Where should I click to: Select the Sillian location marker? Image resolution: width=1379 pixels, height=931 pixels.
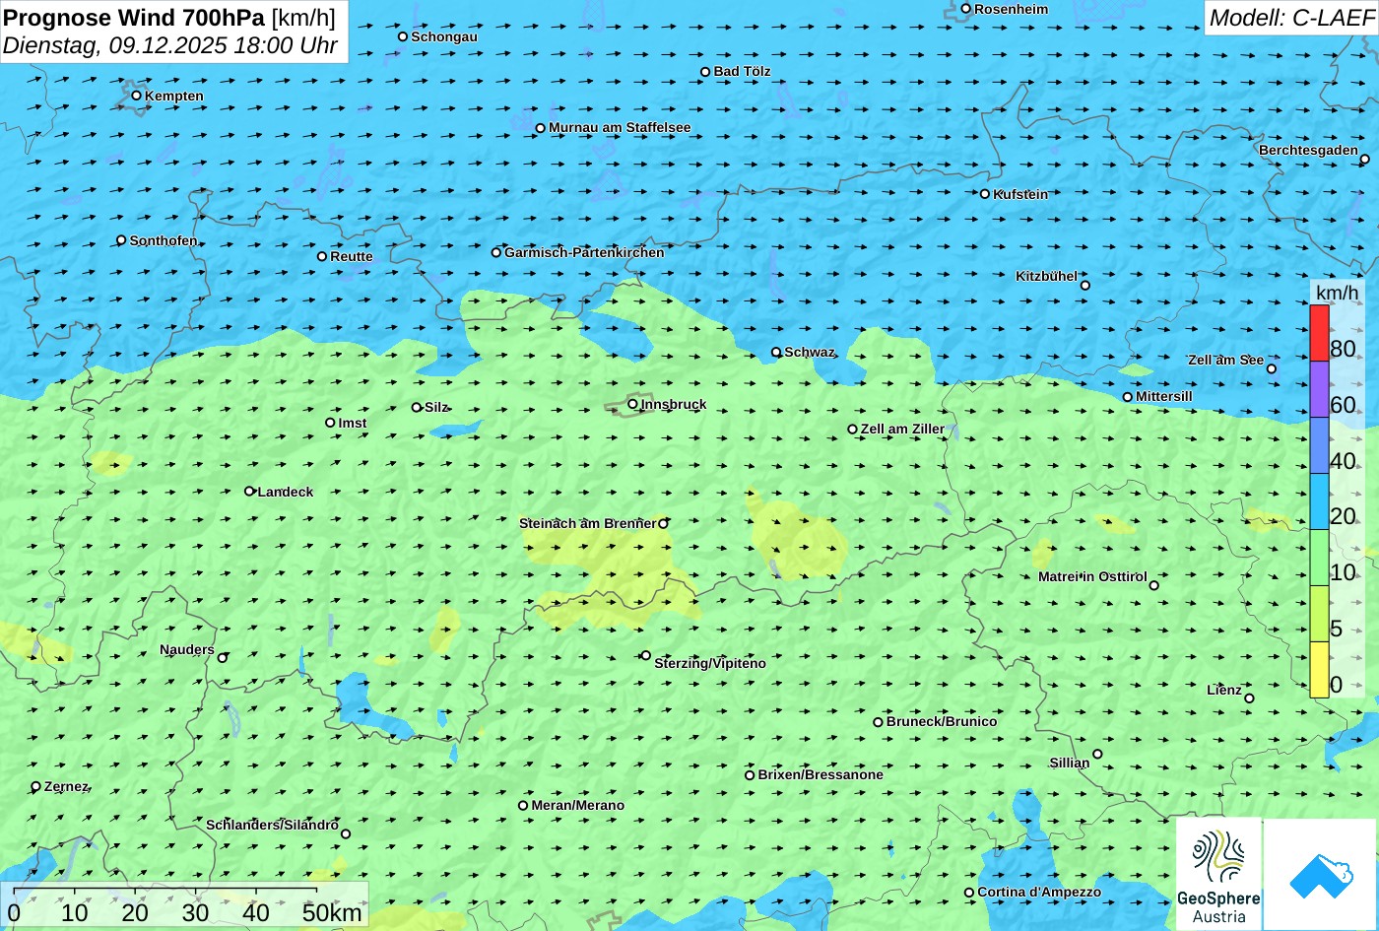click(1096, 755)
